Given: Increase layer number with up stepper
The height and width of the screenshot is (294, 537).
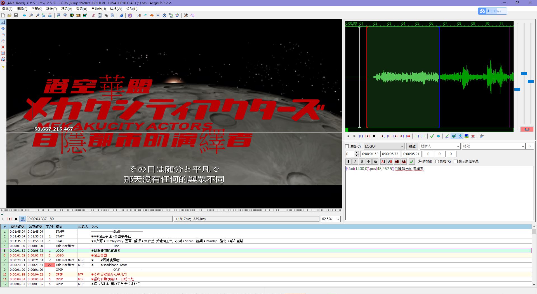Looking at the screenshot, I should click(x=357, y=153).
